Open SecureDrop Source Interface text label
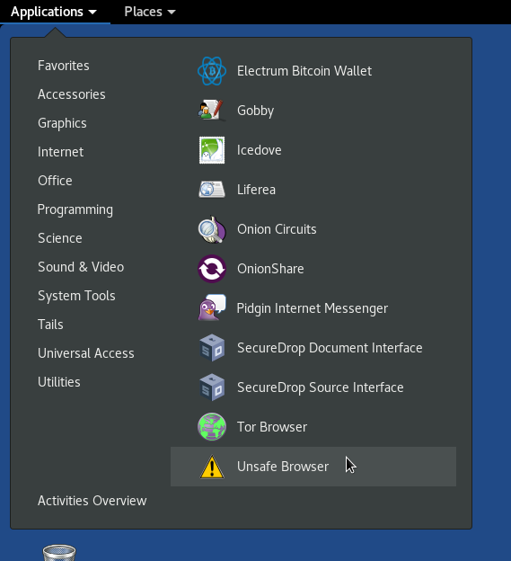Image resolution: width=511 pixels, height=561 pixels. click(321, 387)
